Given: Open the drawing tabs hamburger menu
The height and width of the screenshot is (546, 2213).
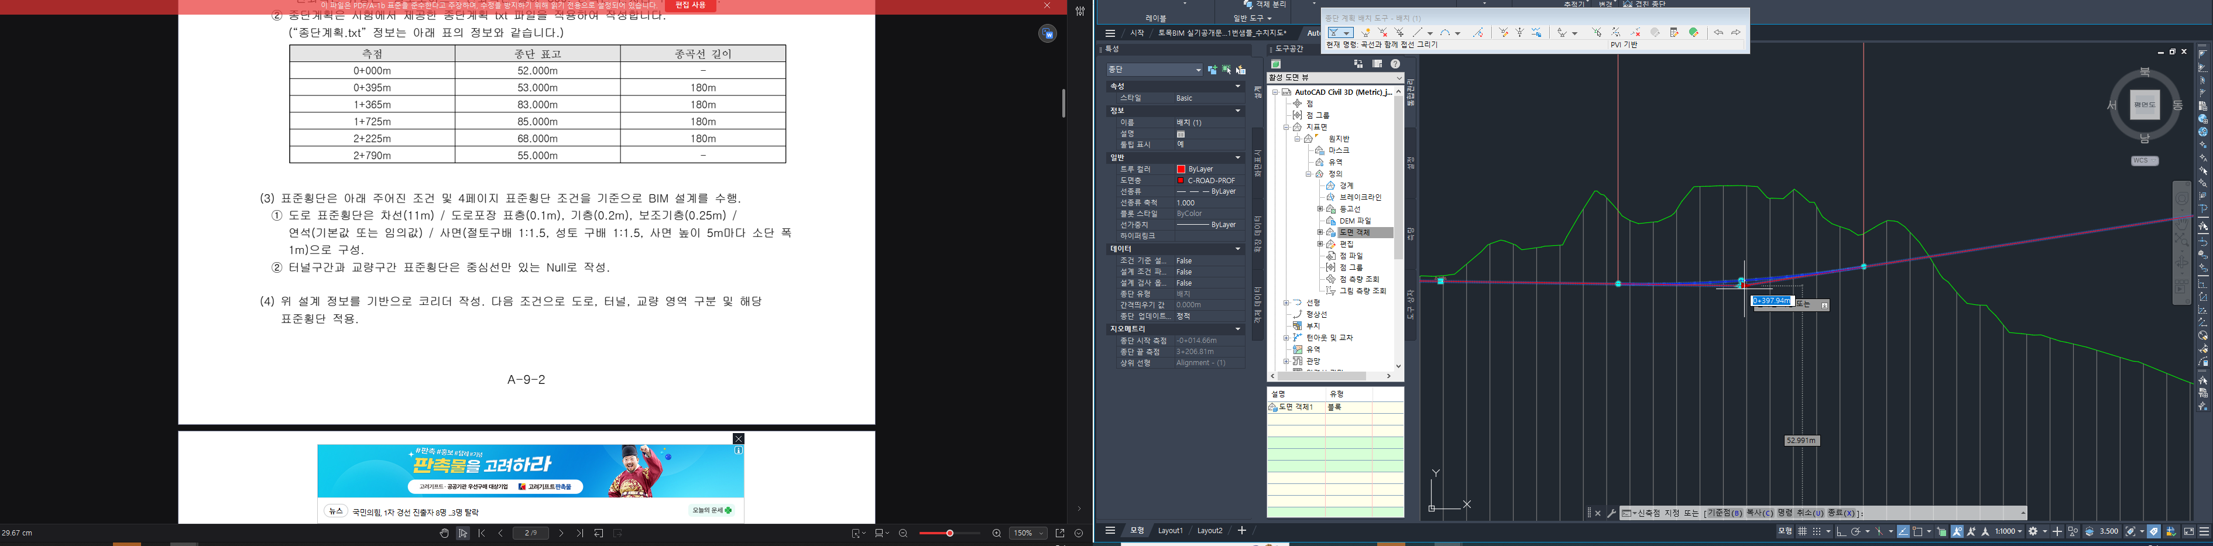Looking at the screenshot, I should [1110, 33].
